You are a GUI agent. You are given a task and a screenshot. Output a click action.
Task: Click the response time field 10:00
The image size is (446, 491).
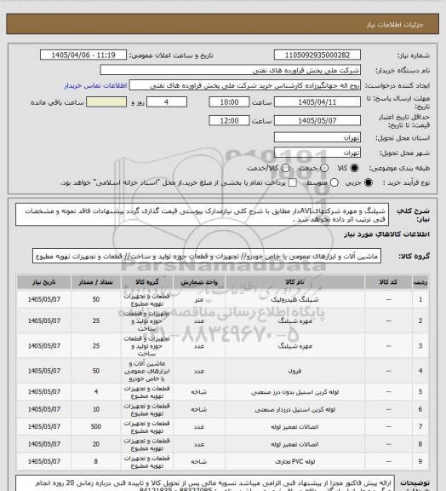point(229,102)
